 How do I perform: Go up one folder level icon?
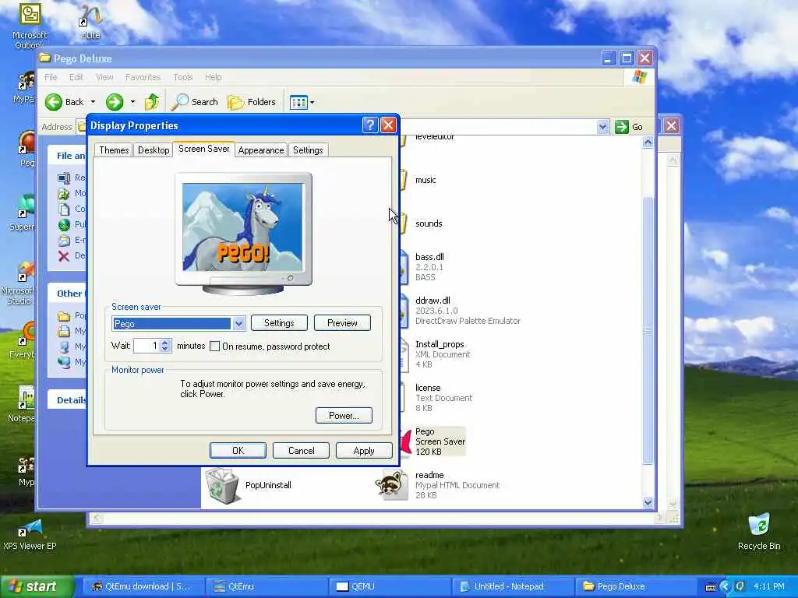pos(152,102)
